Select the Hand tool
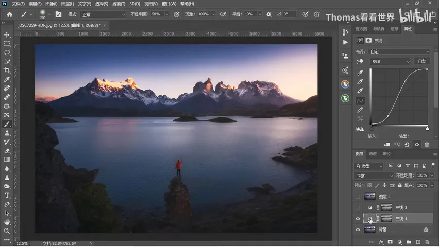 pyautogui.click(x=7, y=222)
